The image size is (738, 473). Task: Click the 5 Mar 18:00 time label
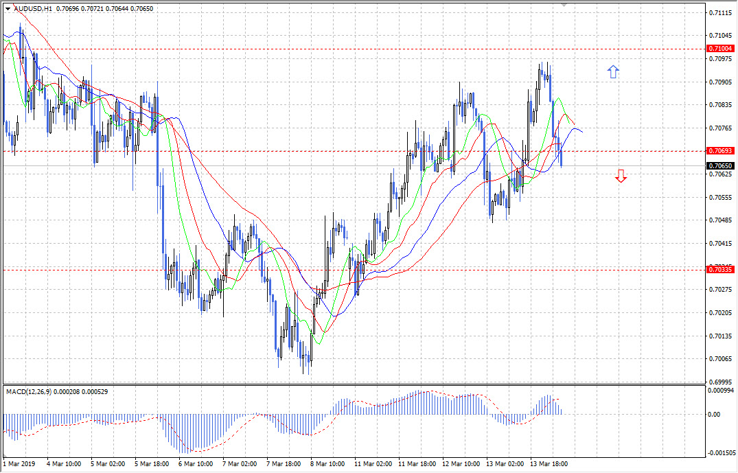(152, 464)
